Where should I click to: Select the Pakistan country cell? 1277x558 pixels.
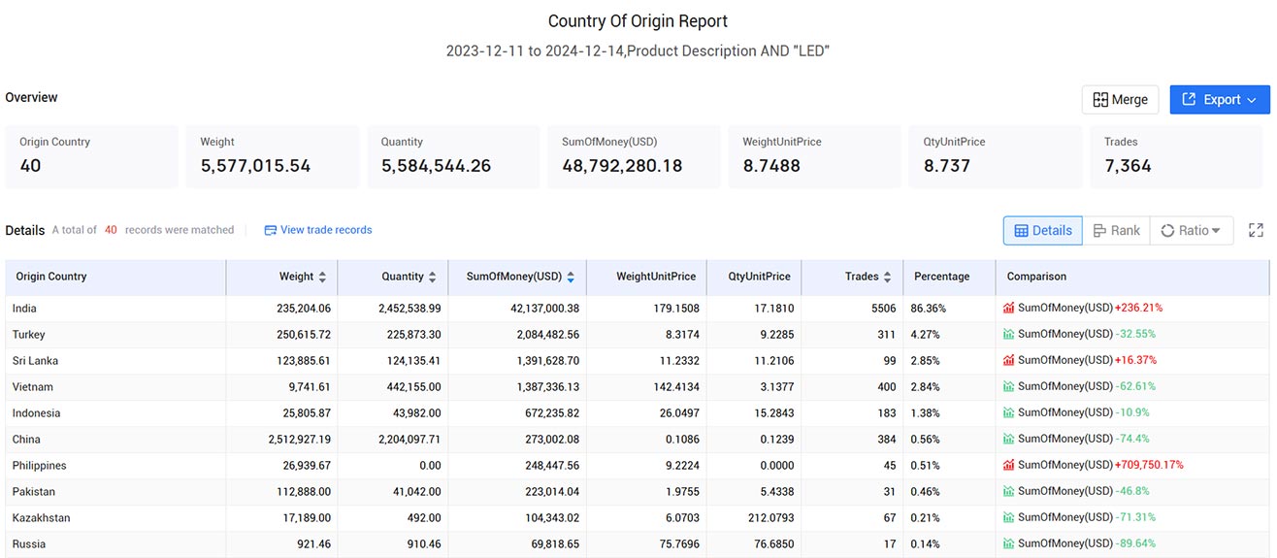[x=115, y=492]
